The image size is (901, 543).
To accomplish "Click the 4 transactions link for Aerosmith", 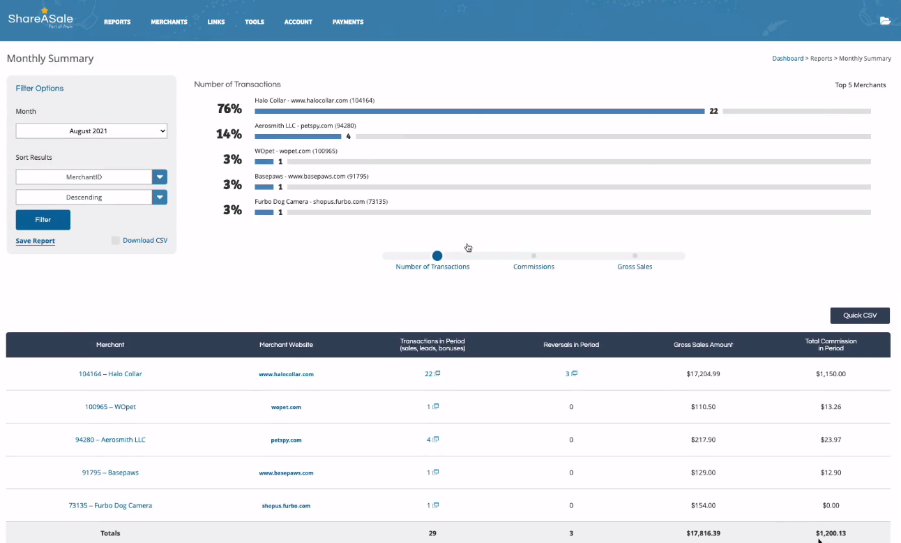I will [429, 439].
